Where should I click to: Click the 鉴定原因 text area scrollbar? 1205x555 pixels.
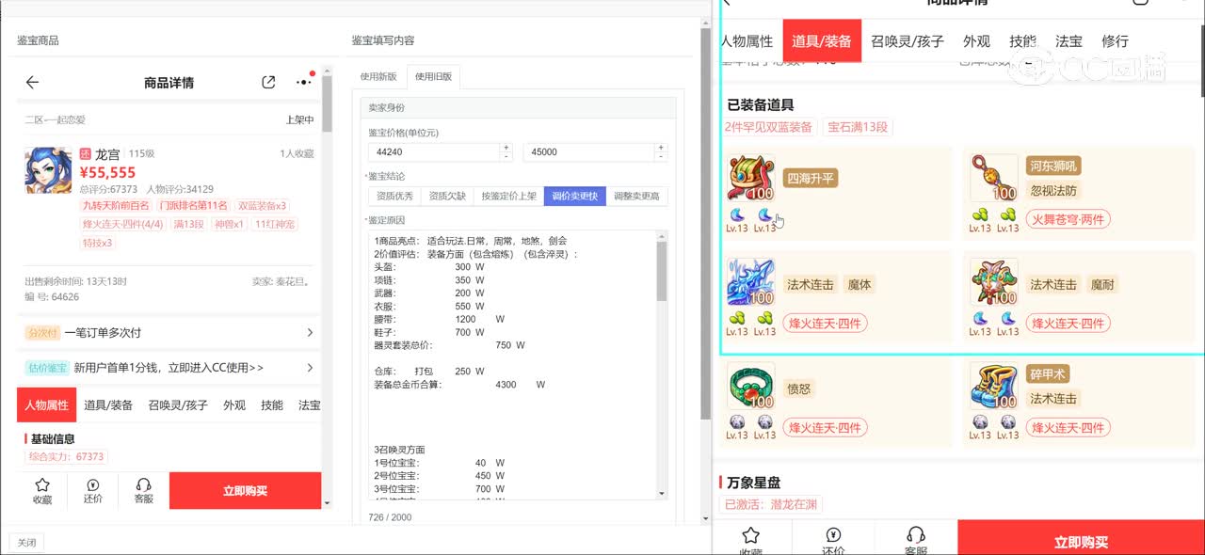662,273
